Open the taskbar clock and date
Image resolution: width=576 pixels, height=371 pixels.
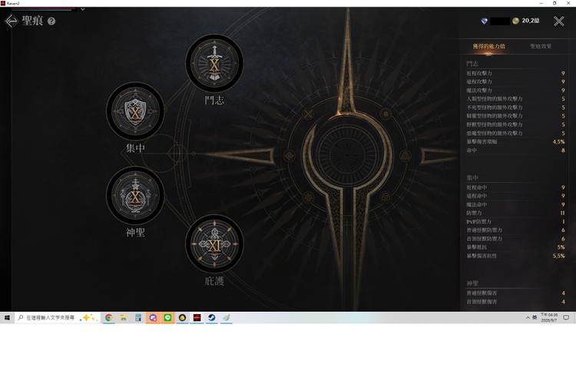[549, 318]
